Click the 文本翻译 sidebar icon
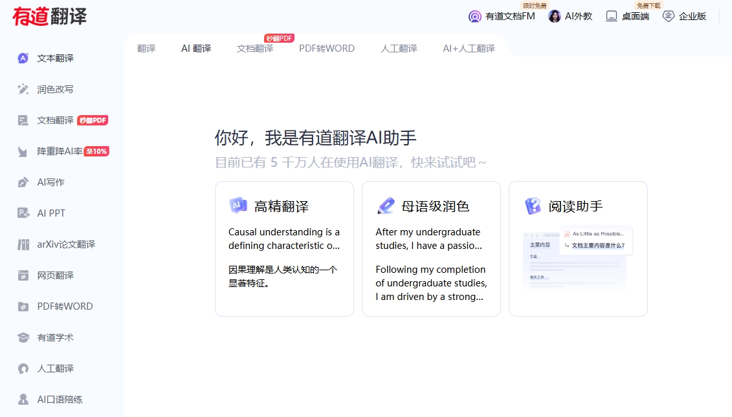 point(23,58)
